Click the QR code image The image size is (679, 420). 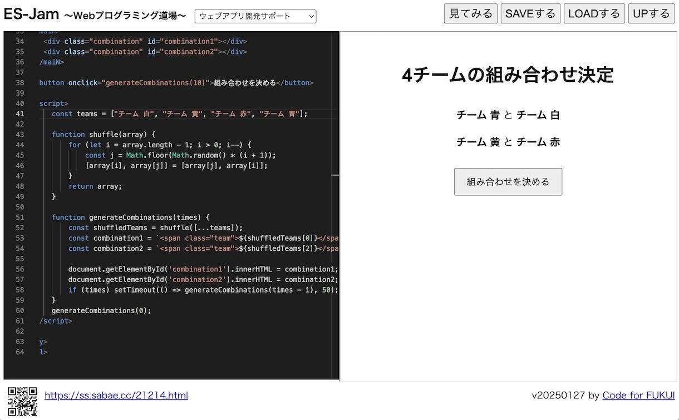click(22, 401)
